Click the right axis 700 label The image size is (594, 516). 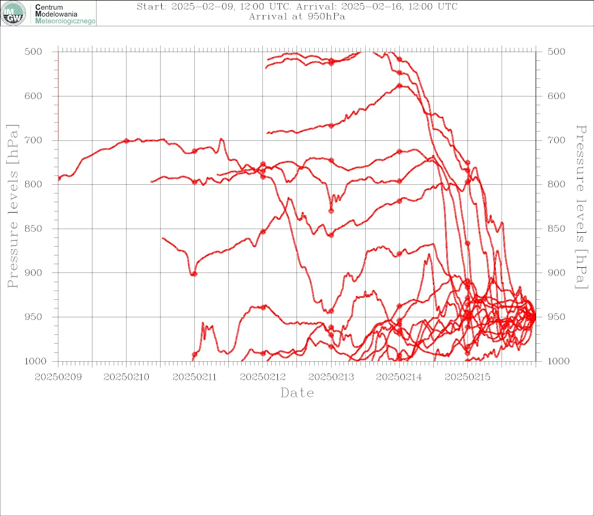pyautogui.click(x=556, y=140)
